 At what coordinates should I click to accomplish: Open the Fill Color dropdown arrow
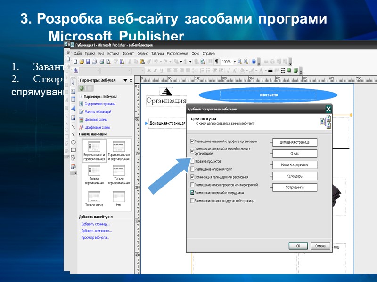pos(246,70)
